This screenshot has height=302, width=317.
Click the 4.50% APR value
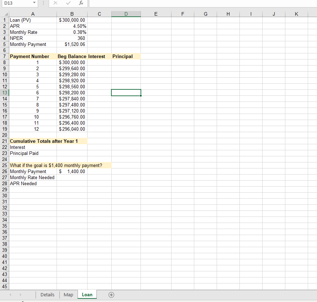[x=72, y=26]
